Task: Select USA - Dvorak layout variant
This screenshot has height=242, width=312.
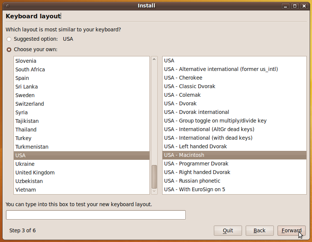Action: coord(180,103)
